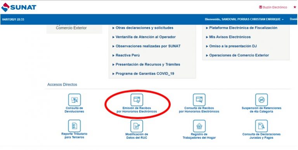This screenshot has height=150, width=298.
Task: Click Suspensión de Retenciones de 4ta Categoría text
Action: 261,110
